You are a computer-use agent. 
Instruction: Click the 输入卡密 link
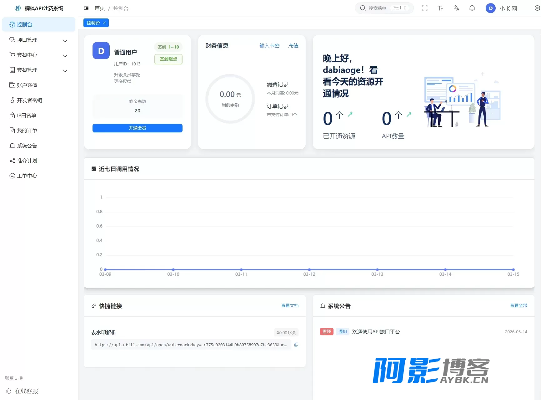269,46
